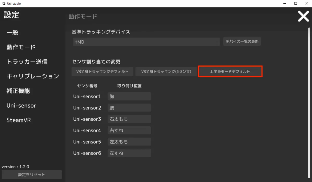Image resolution: width=312 pixels, height=182 pixels.
Task: Apply the VR全身トラッキングデフォルト preset
Action: 102,71
